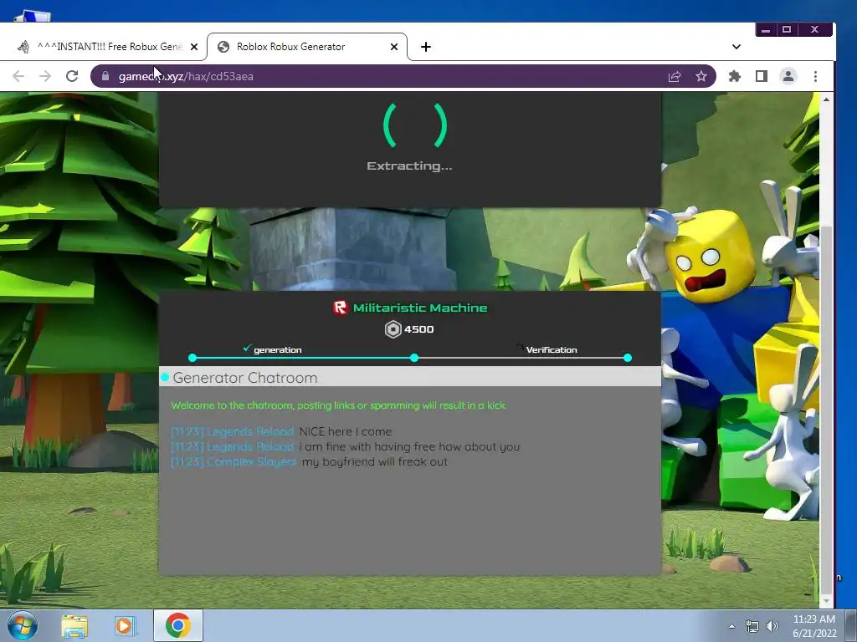Viewport: 857px width, 642px height.
Task: Select the Roblox Robux Generator tab
Action: [x=306, y=47]
